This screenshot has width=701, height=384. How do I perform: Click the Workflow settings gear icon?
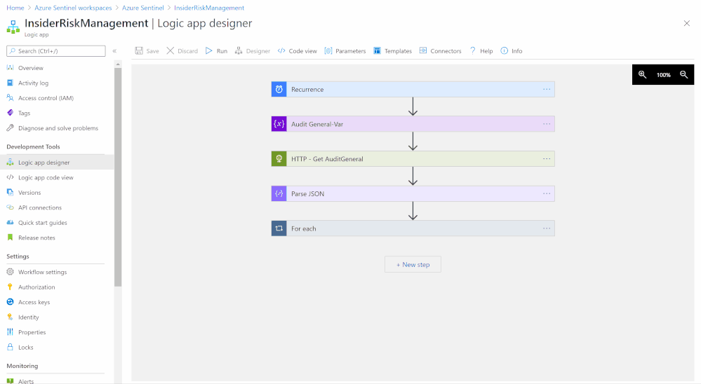(x=11, y=272)
